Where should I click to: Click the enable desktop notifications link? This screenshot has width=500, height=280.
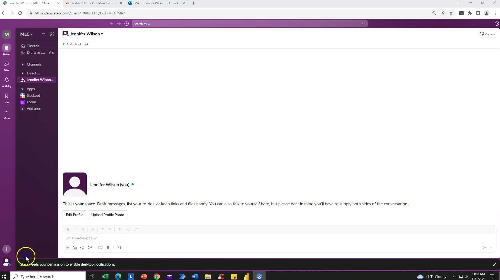pyautogui.click(x=91, y=264)
